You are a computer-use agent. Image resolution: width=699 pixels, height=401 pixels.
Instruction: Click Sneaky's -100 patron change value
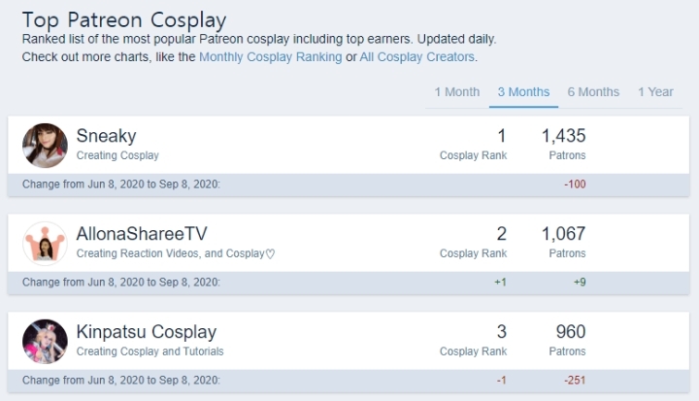575,184
